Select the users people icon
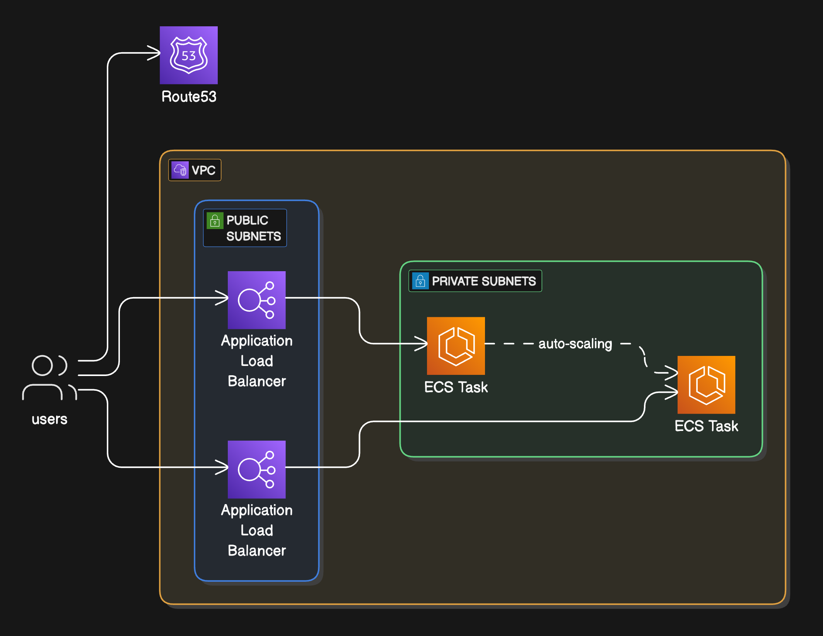Viewport: 823px width, 636px height. (x=50, y=378)
